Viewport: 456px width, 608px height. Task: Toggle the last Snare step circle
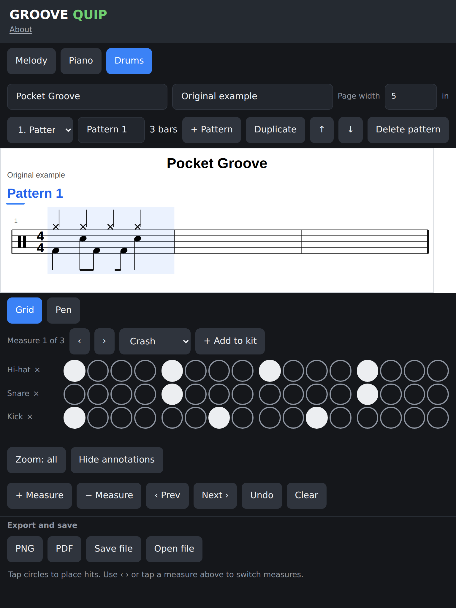tap(438, 394)
